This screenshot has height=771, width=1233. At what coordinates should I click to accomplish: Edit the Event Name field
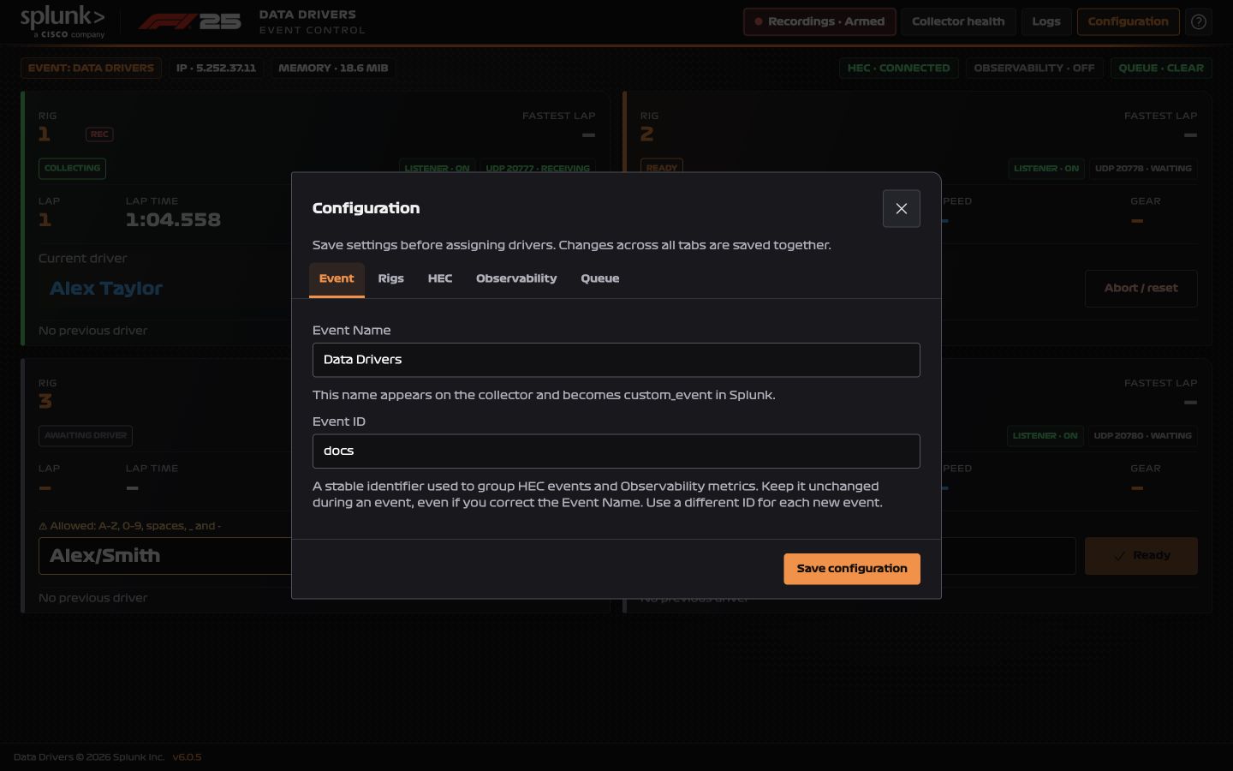[x=616, y=360]
